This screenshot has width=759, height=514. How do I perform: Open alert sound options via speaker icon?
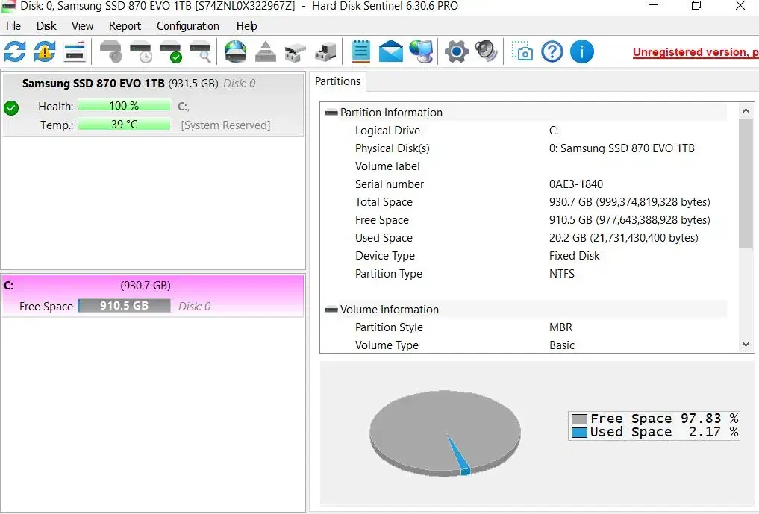[486, 51]
